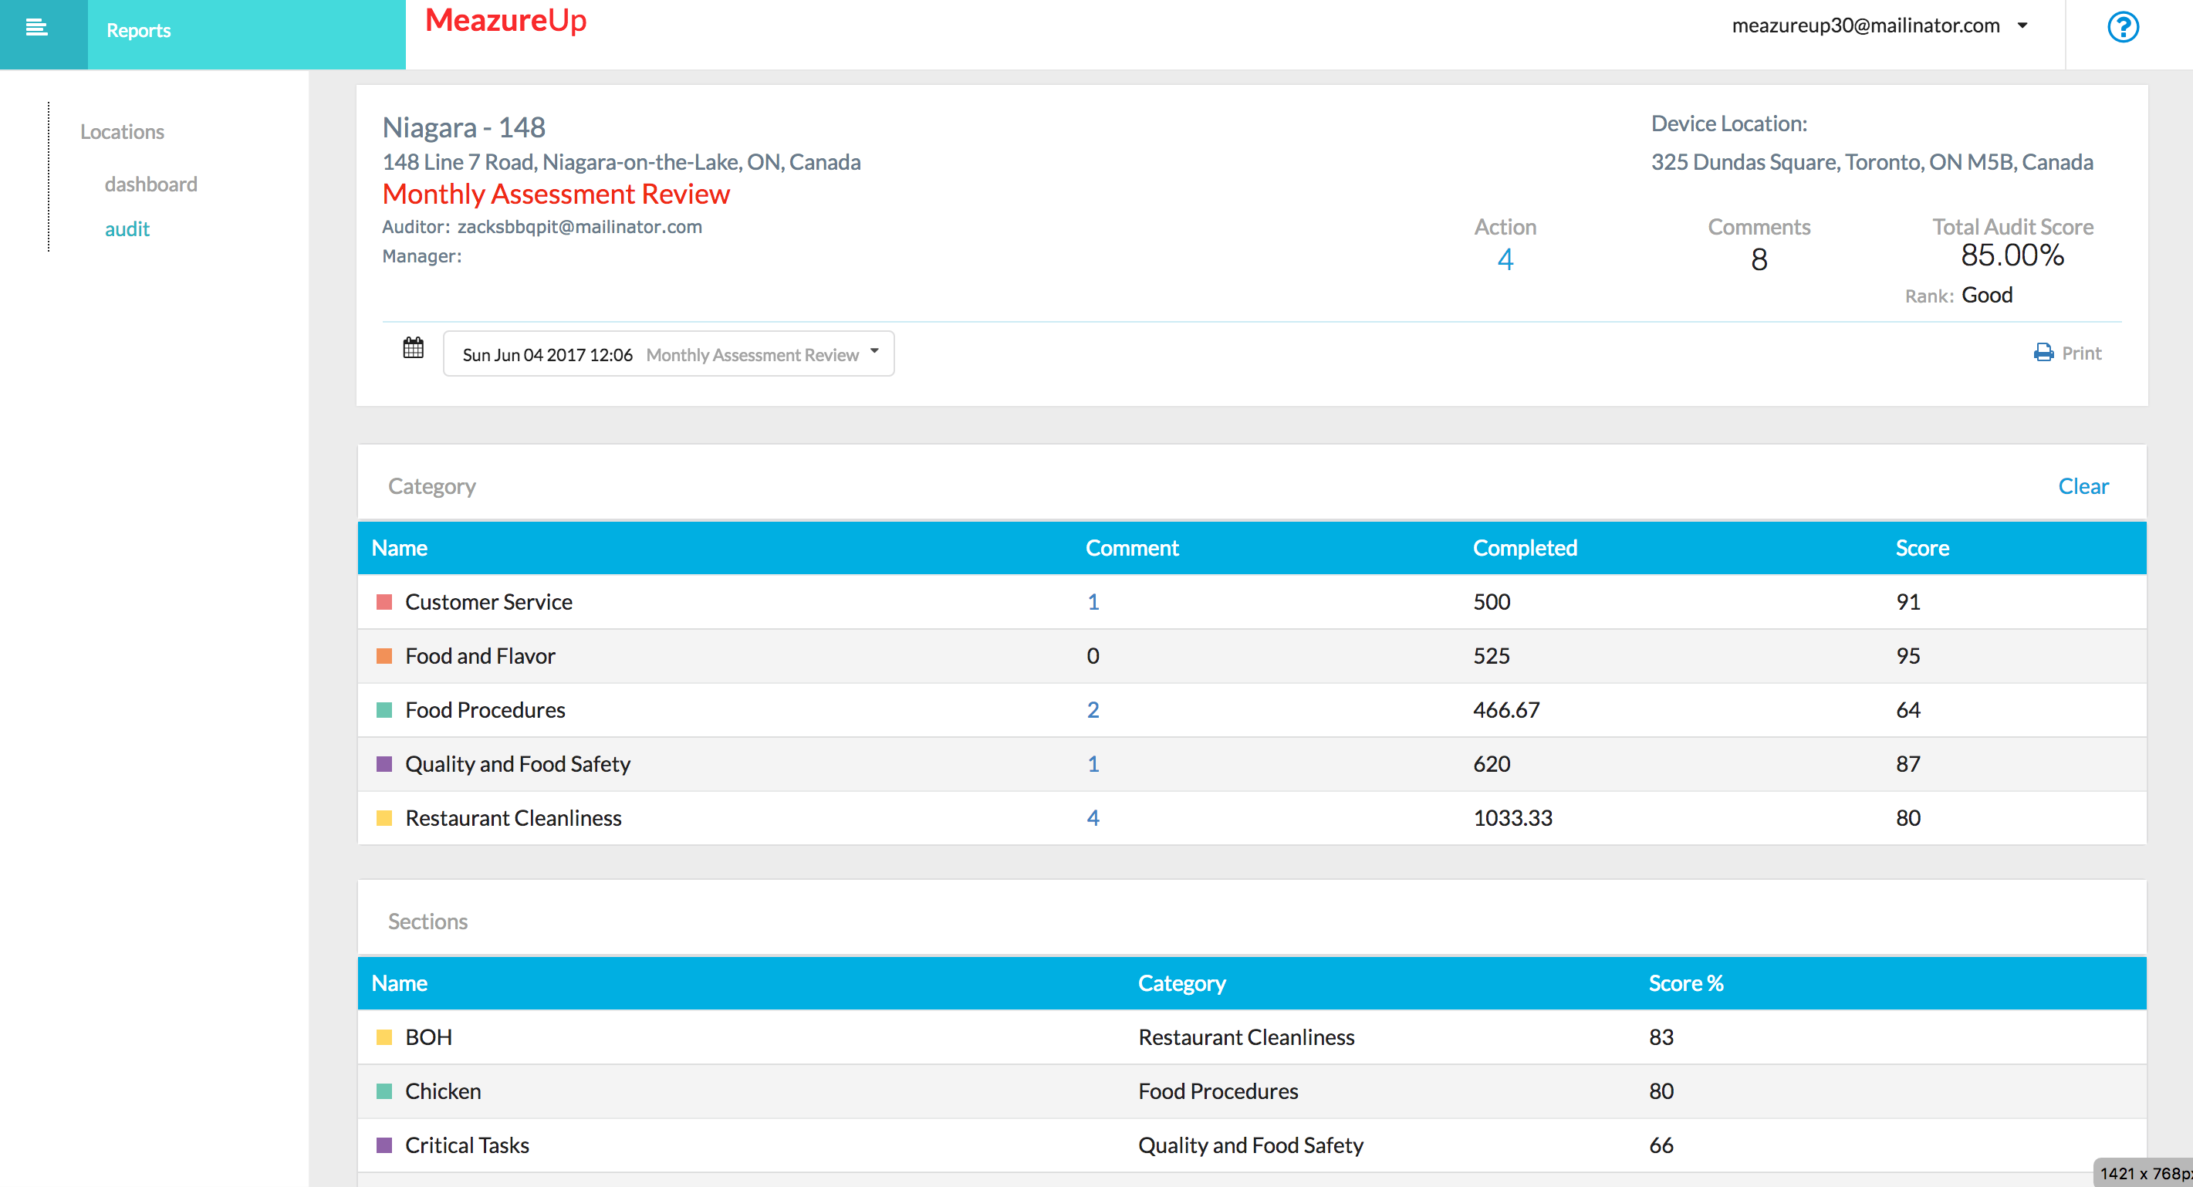Click the hamburger menu icon
The image size is (2193, 1187).
[x=36, y=28]
